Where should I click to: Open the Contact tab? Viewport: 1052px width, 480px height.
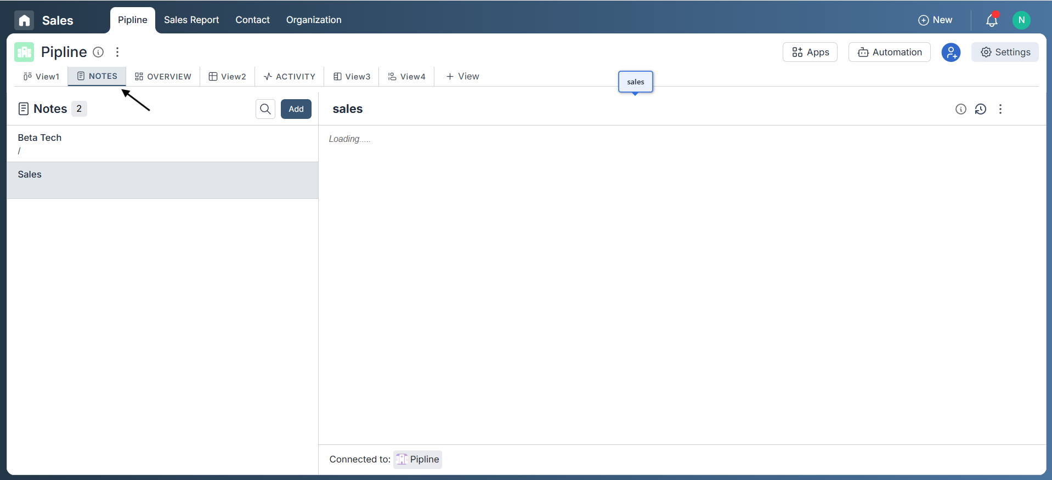[x=252, y=20]
